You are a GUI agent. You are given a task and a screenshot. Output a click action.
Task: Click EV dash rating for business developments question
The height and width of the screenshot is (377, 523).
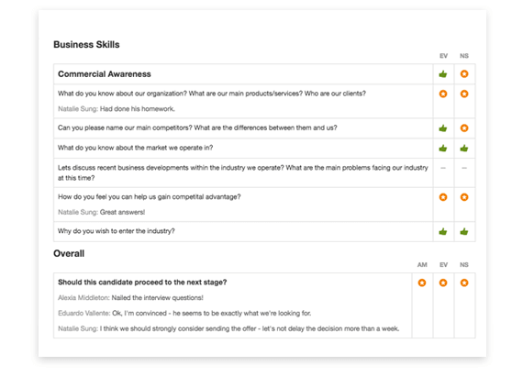443,168
